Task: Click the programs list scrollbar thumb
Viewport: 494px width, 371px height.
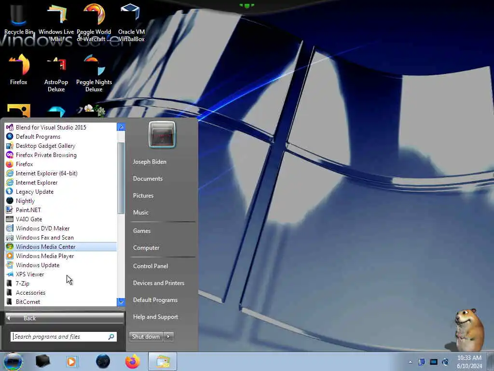Action: pyautogui.click(x=121, y=178)
